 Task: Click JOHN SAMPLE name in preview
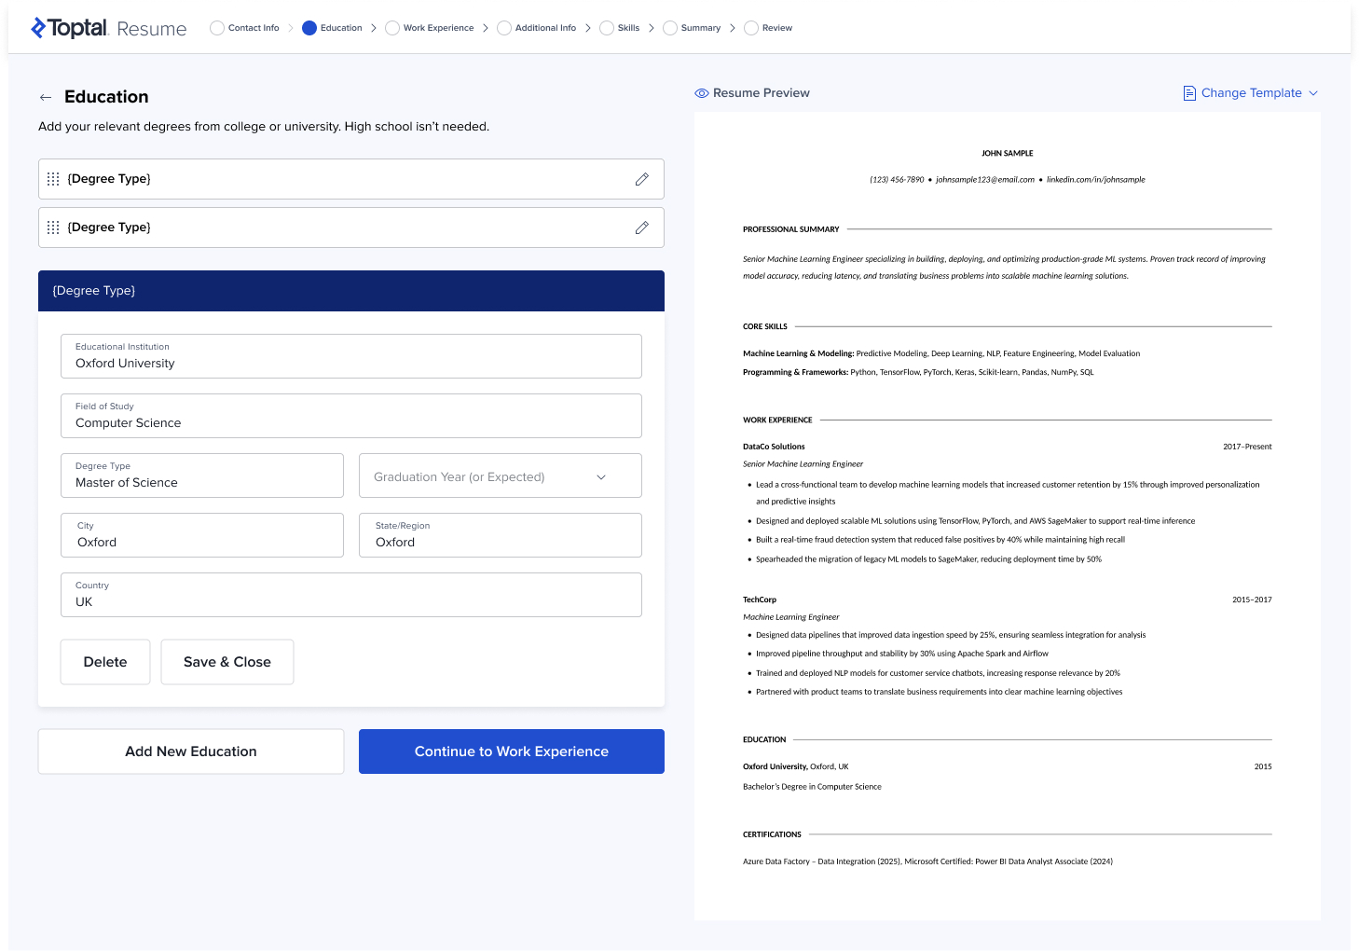pos(1008,153)
